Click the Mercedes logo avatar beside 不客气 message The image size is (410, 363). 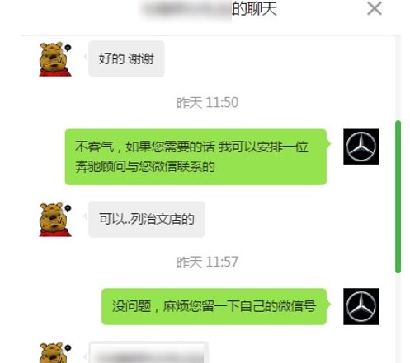(x=361, y=147)
